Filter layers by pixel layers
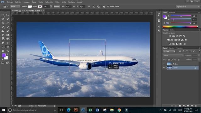This screenshot has width=201, height=113. [180, 51]
